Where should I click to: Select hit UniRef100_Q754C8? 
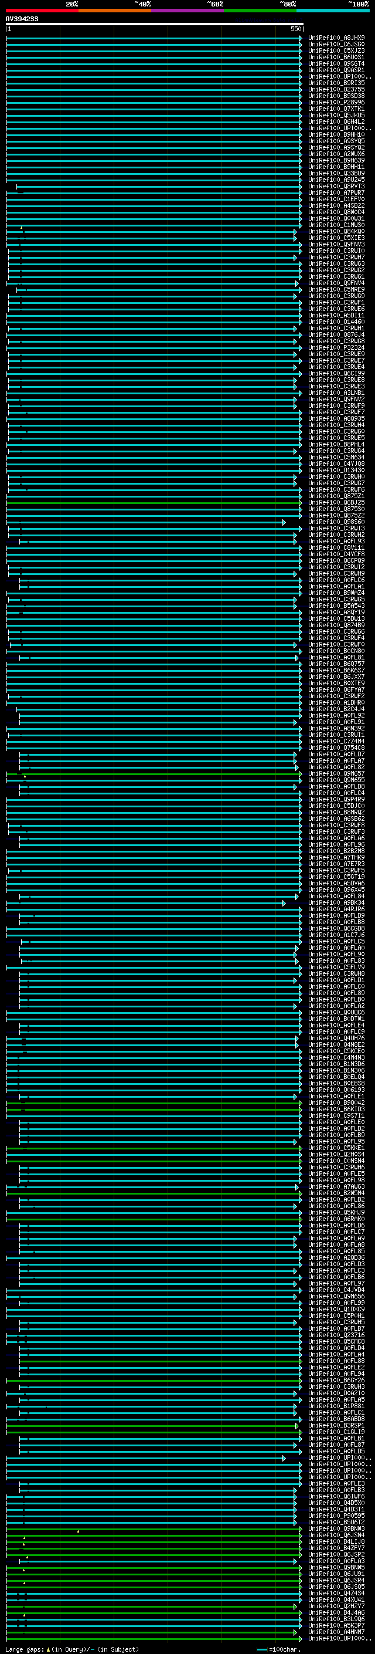point(336,747)
